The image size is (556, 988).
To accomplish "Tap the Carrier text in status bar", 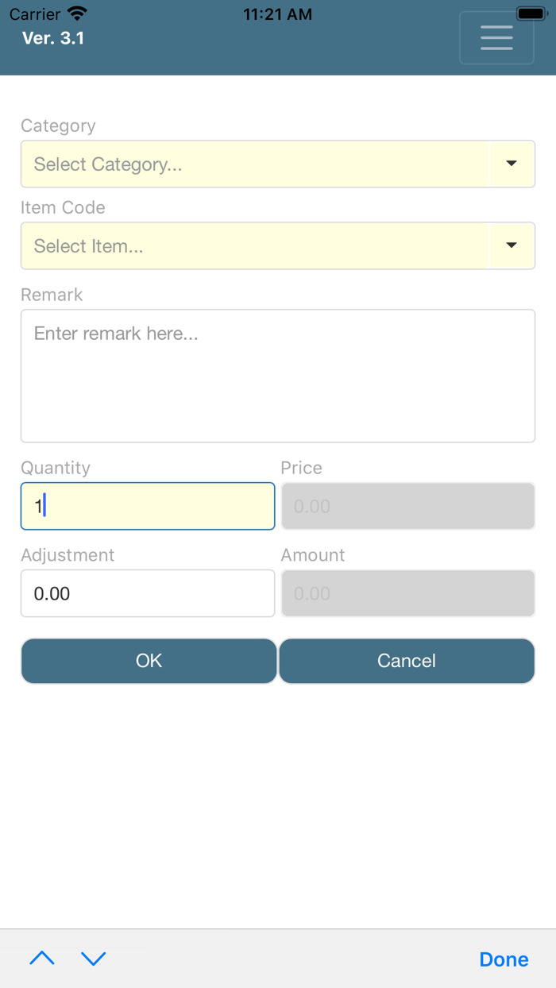I will 35,14.
